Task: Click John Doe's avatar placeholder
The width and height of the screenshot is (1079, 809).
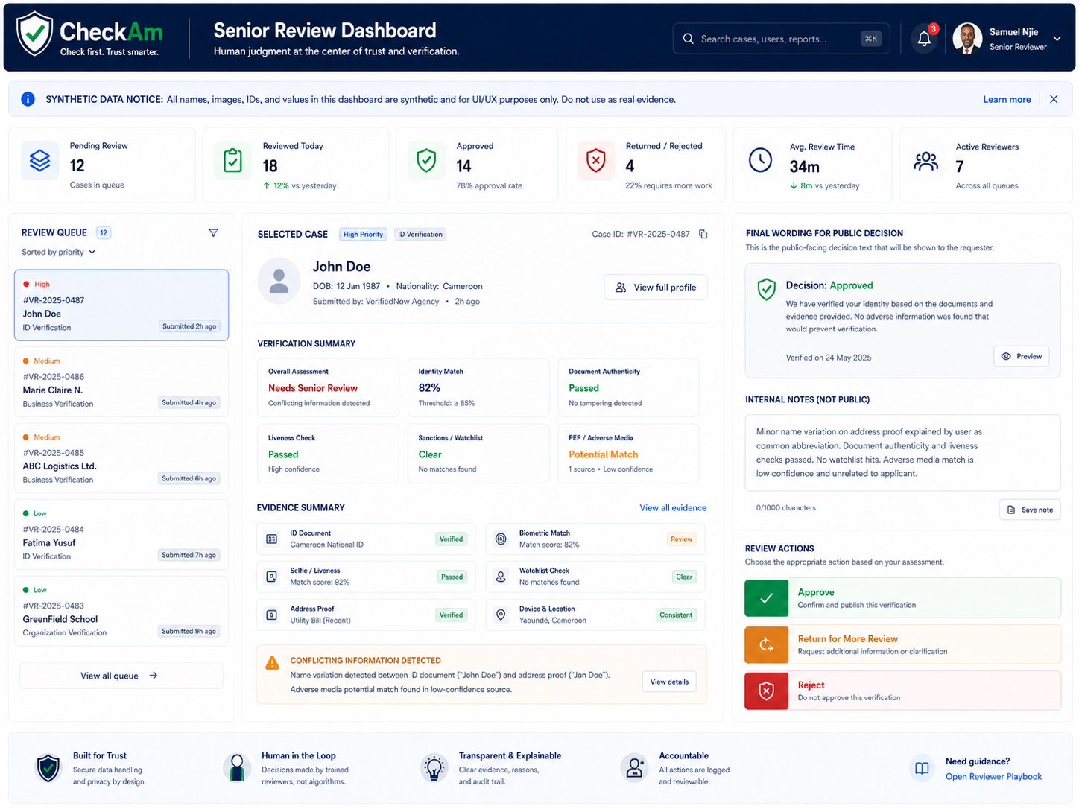Action: tap(279, 281)
